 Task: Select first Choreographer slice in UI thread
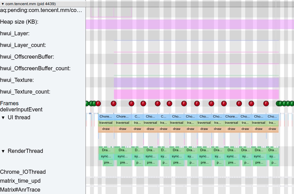click(106, 117)
